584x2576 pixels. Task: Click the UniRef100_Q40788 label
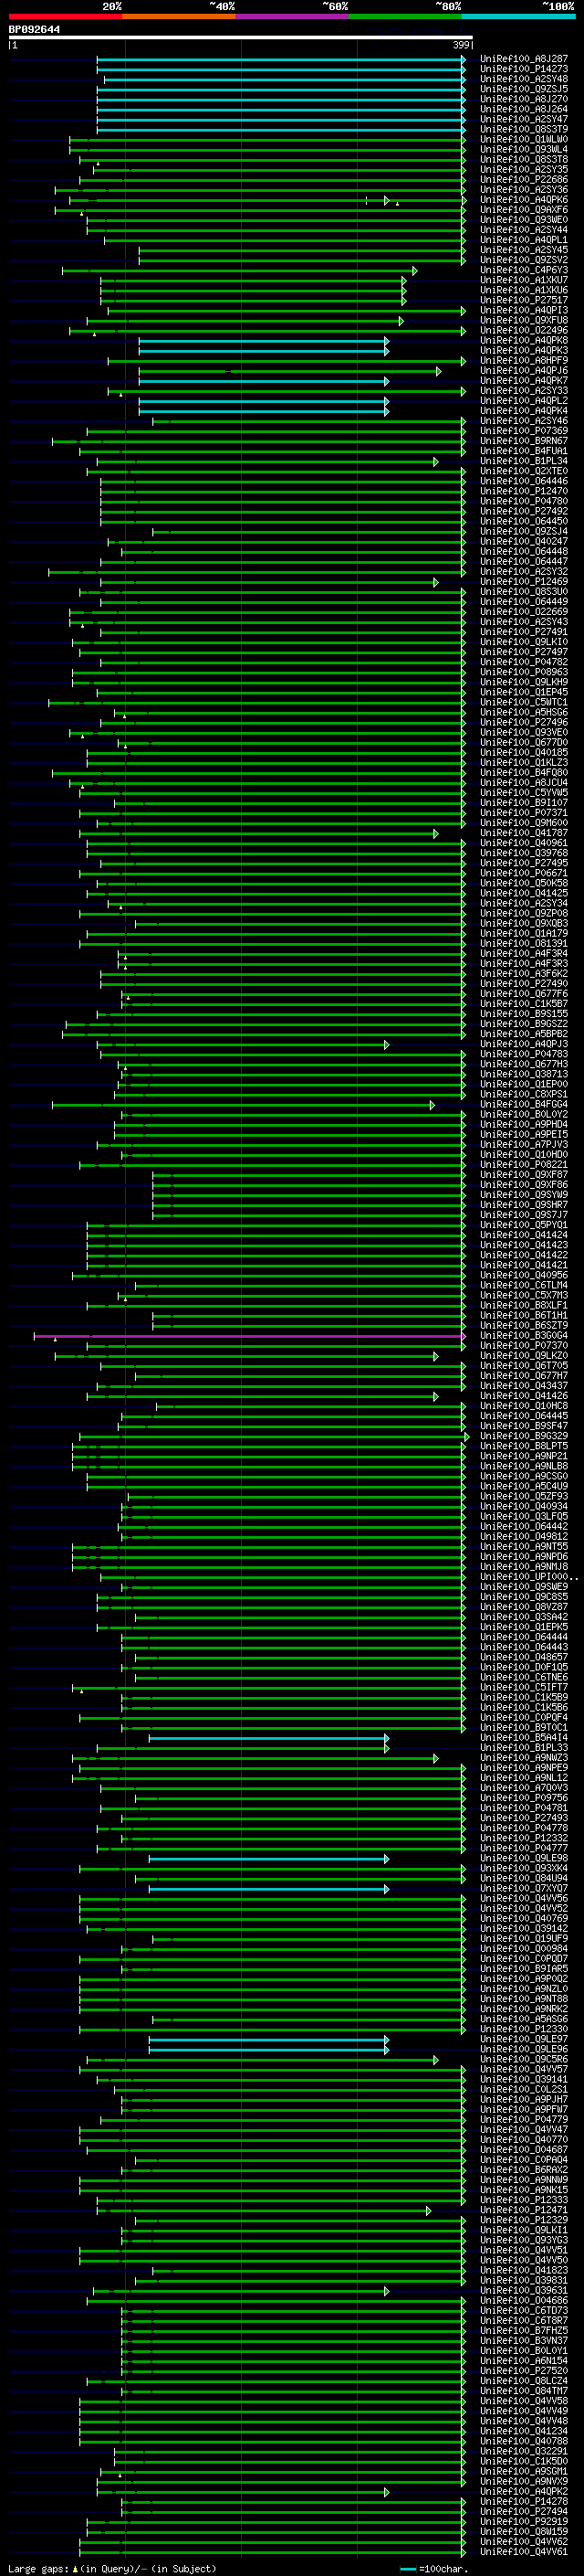(524, 2441)
